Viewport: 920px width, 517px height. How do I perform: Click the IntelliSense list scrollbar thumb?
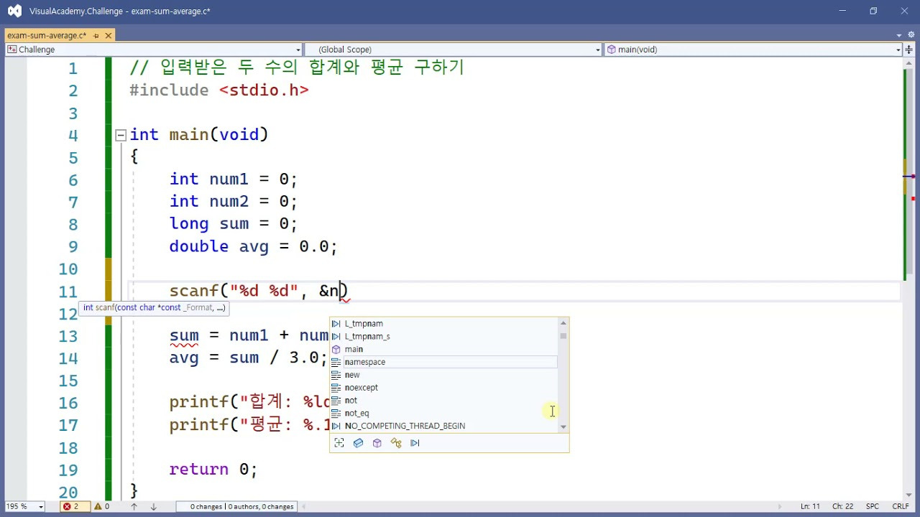click(563, 335)
